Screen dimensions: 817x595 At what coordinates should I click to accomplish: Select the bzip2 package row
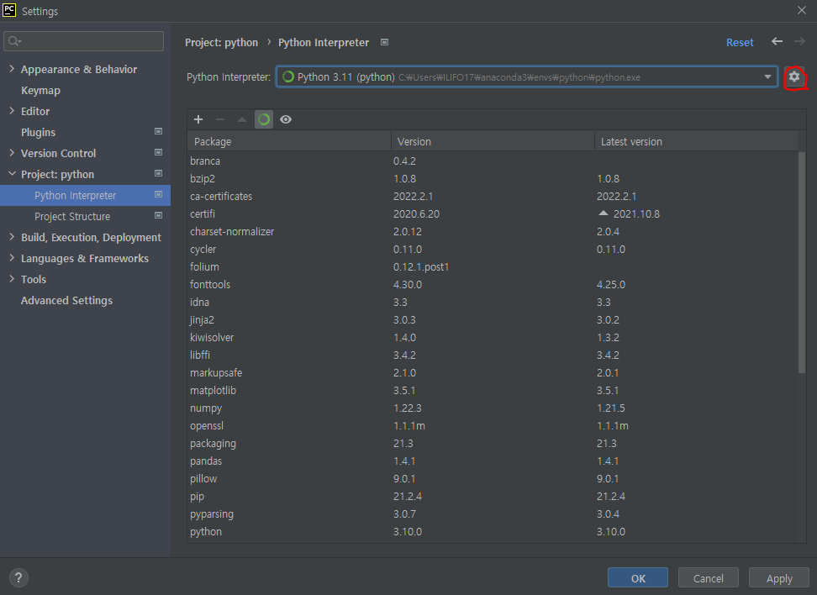pyautogui.click(x=493, y=179)
